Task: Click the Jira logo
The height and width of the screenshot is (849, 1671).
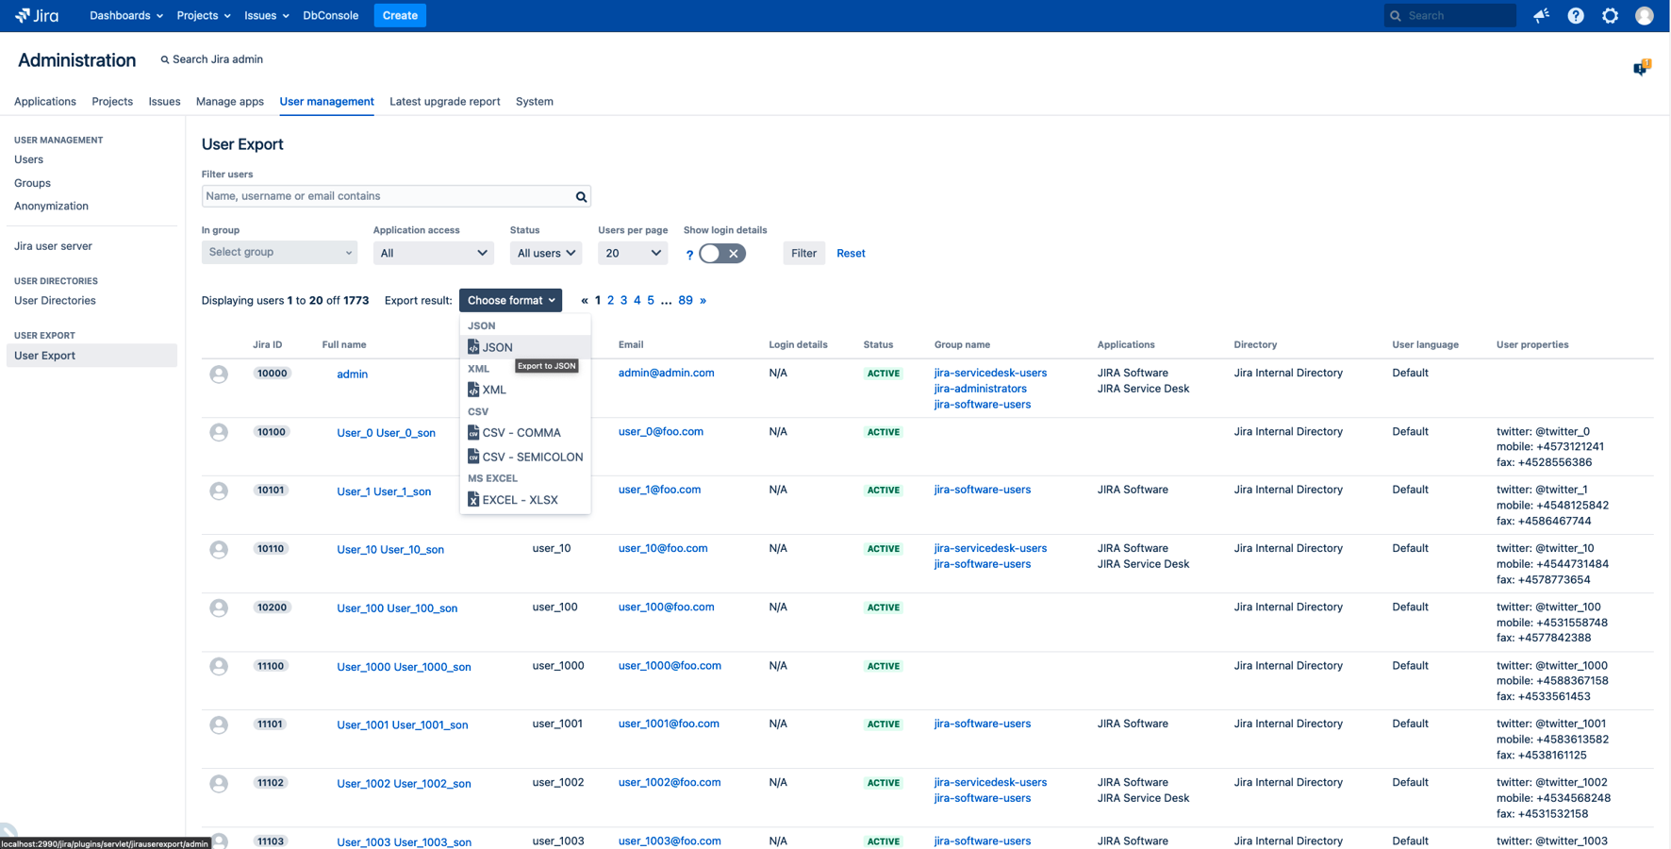Action: coord(36,15)
